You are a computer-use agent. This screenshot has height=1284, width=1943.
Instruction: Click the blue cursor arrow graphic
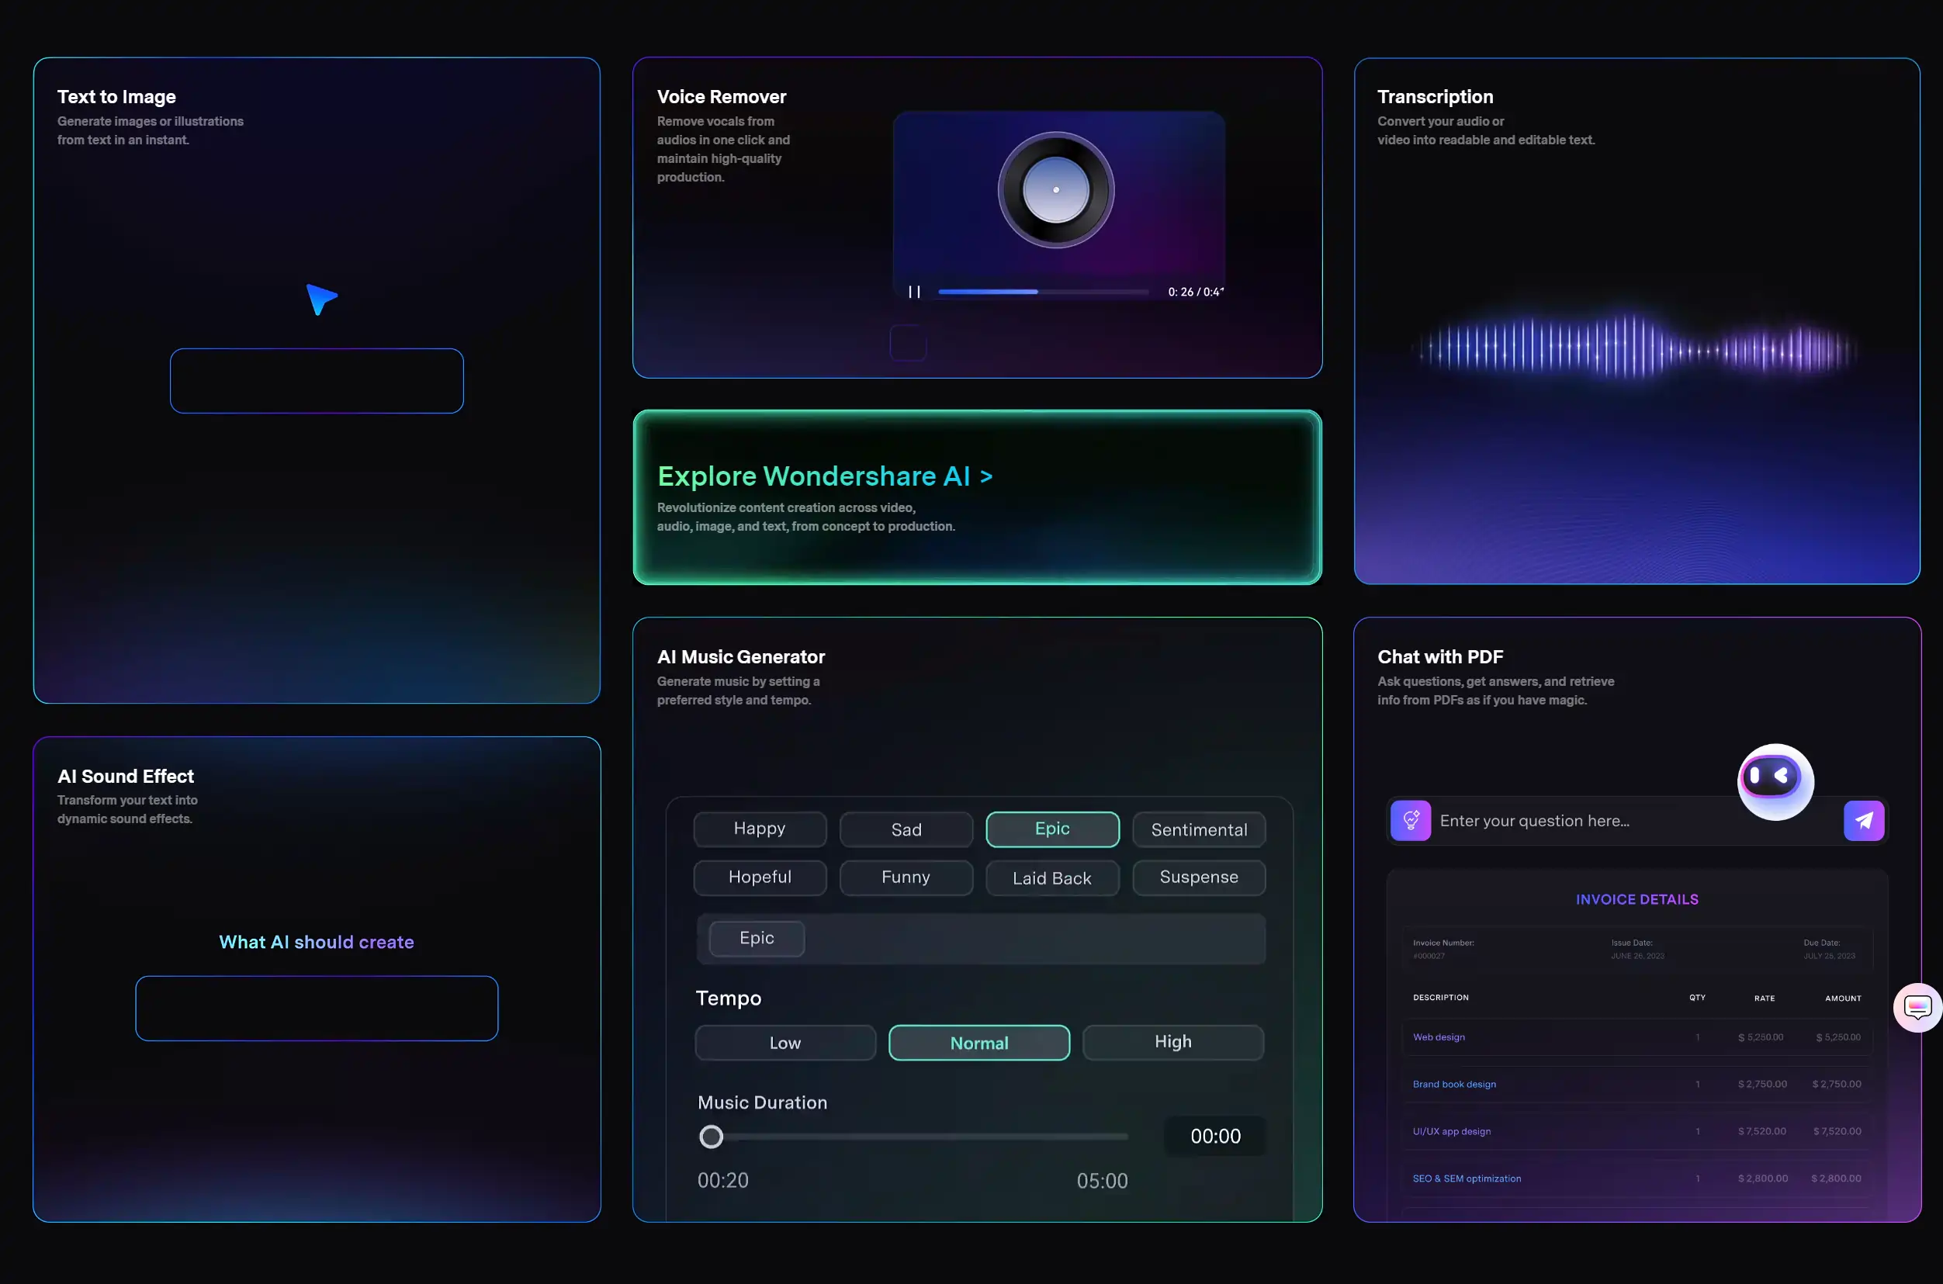[x=320, y=298]
